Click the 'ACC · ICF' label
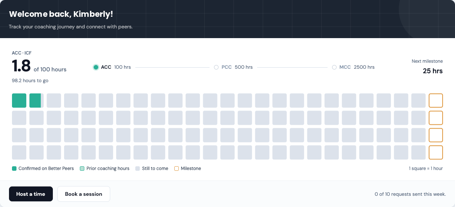 (22, 53)
